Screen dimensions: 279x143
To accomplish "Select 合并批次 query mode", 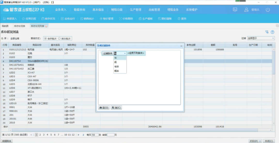I will tap(50, 38).
